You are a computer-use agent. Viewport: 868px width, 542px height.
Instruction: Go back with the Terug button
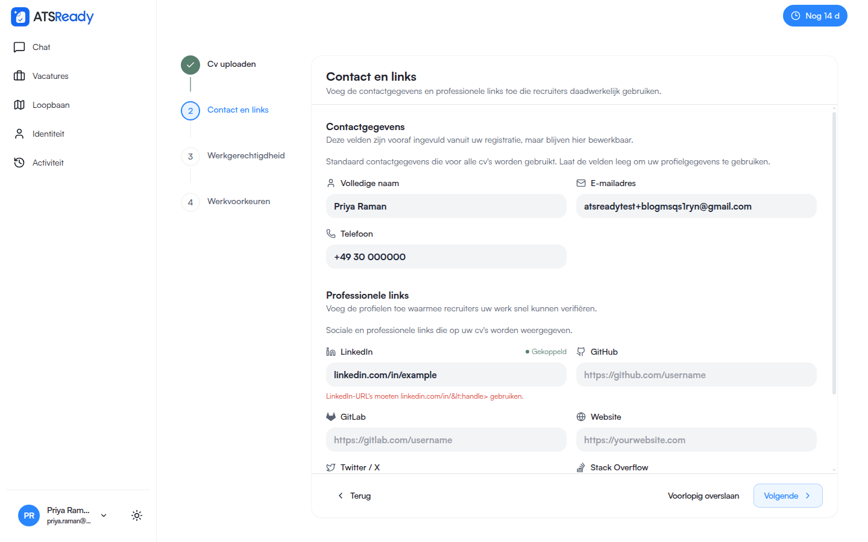[354, 496]
